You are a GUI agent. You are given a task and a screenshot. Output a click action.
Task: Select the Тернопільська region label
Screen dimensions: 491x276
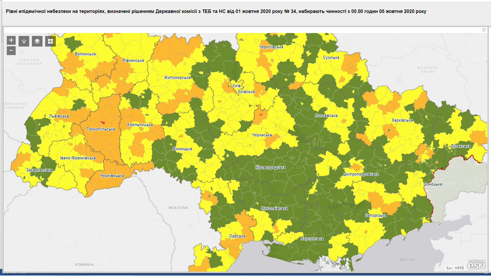(x=101, y=129)
